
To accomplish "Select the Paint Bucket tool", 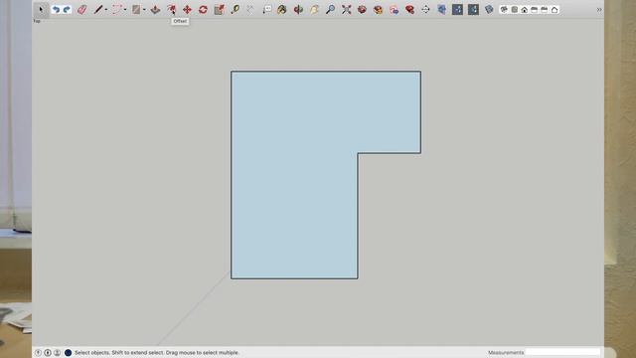I will click(282, 9).
